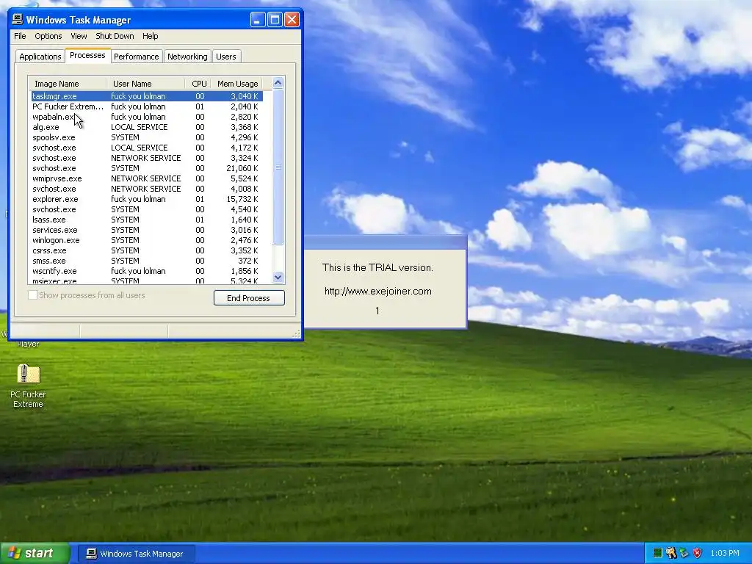The width and height of the screenshot is (752, 564).
Task: Click the Task Manager title bar icon
Action: tap(18, 20)
